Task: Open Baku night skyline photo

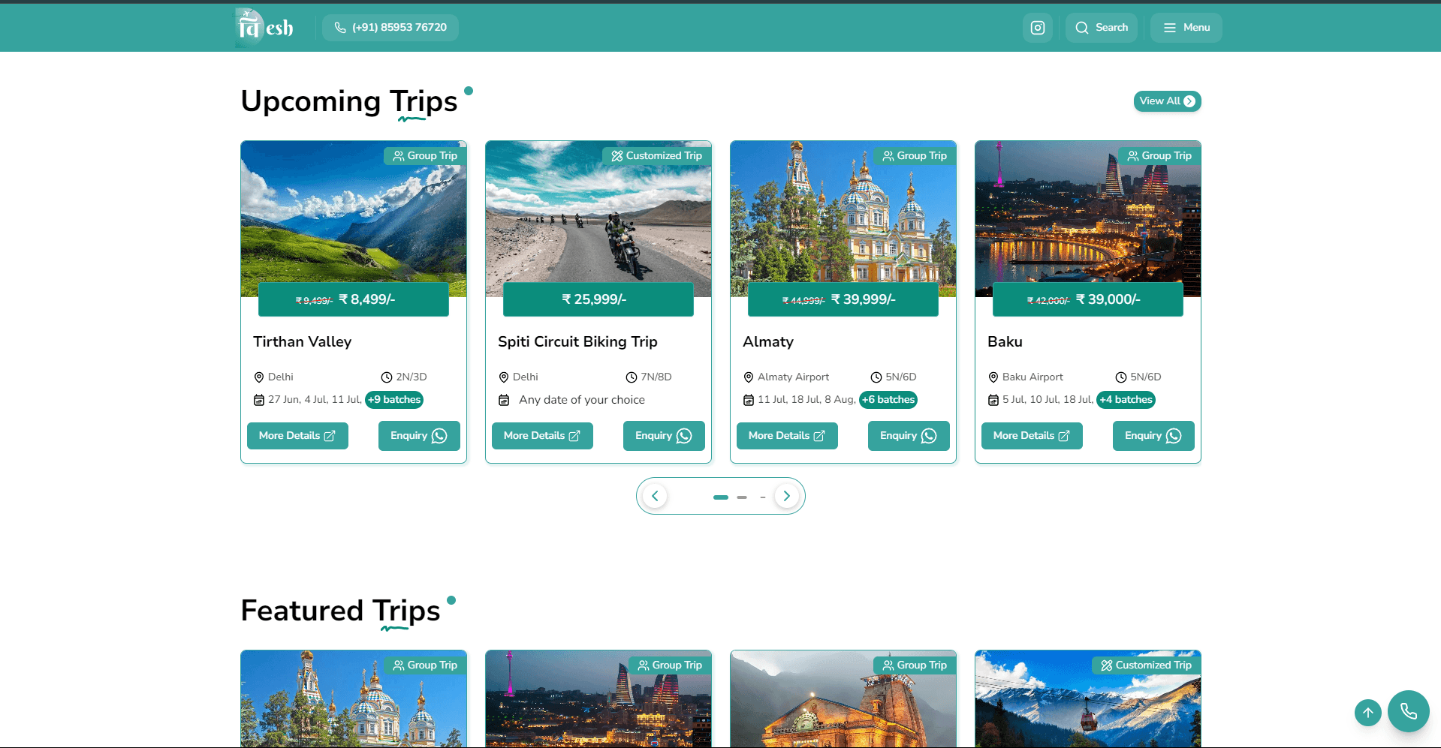Action: pos(1088,218)
